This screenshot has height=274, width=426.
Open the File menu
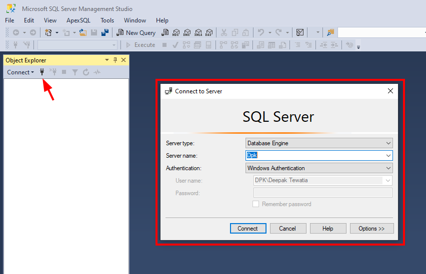[9, 20]
